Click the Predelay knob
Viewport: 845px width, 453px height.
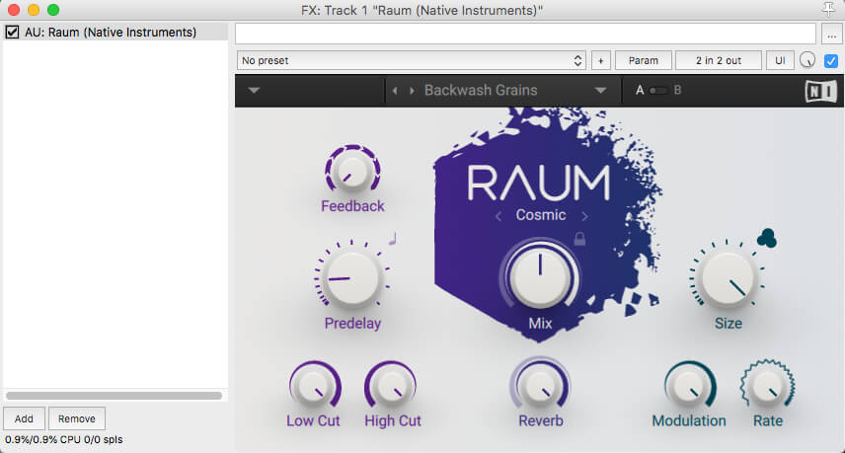click(x=351, y=278)
